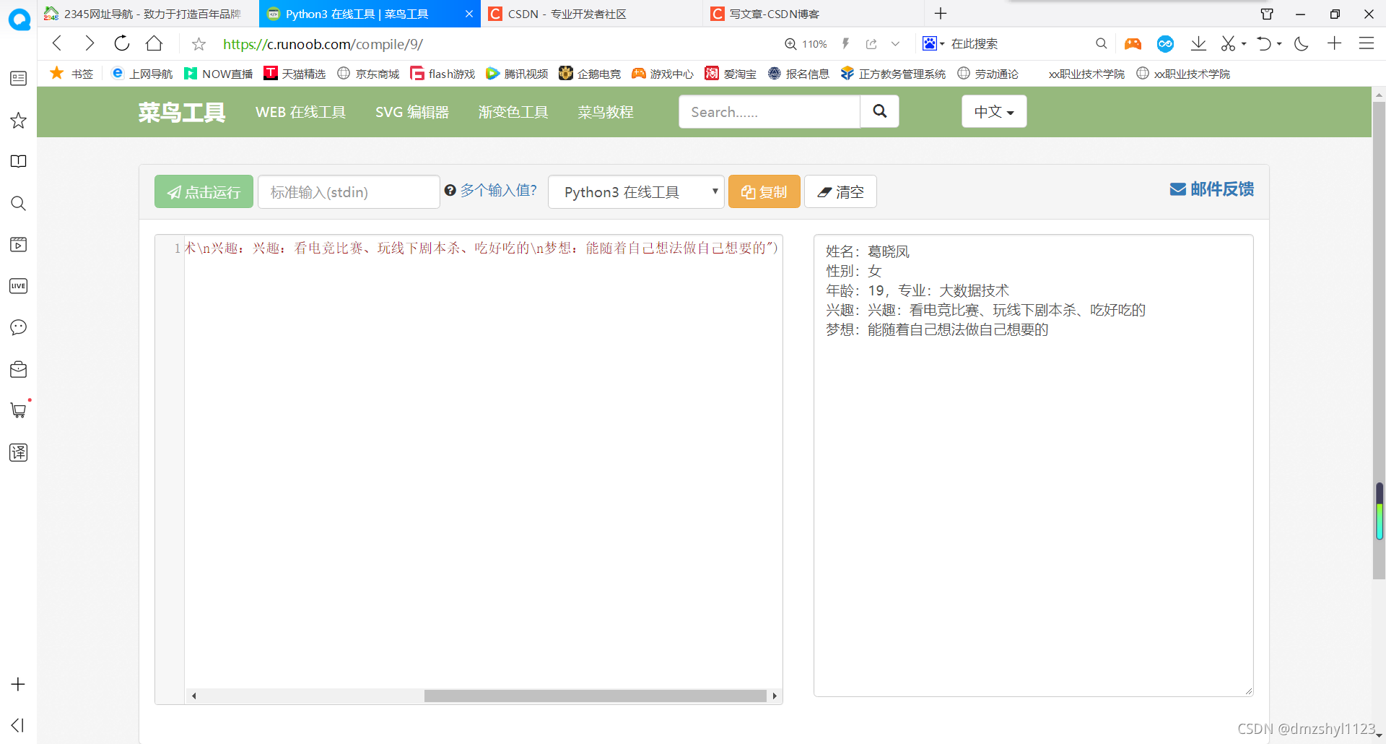This screenshot has height=744, width=1386.
Task: Open the 正方教务管理系统 bookmark
Action: 893,74
